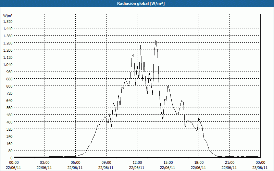Click the curve peak at 18:00
Screen dimensions: 274x171
pos(199,117)
